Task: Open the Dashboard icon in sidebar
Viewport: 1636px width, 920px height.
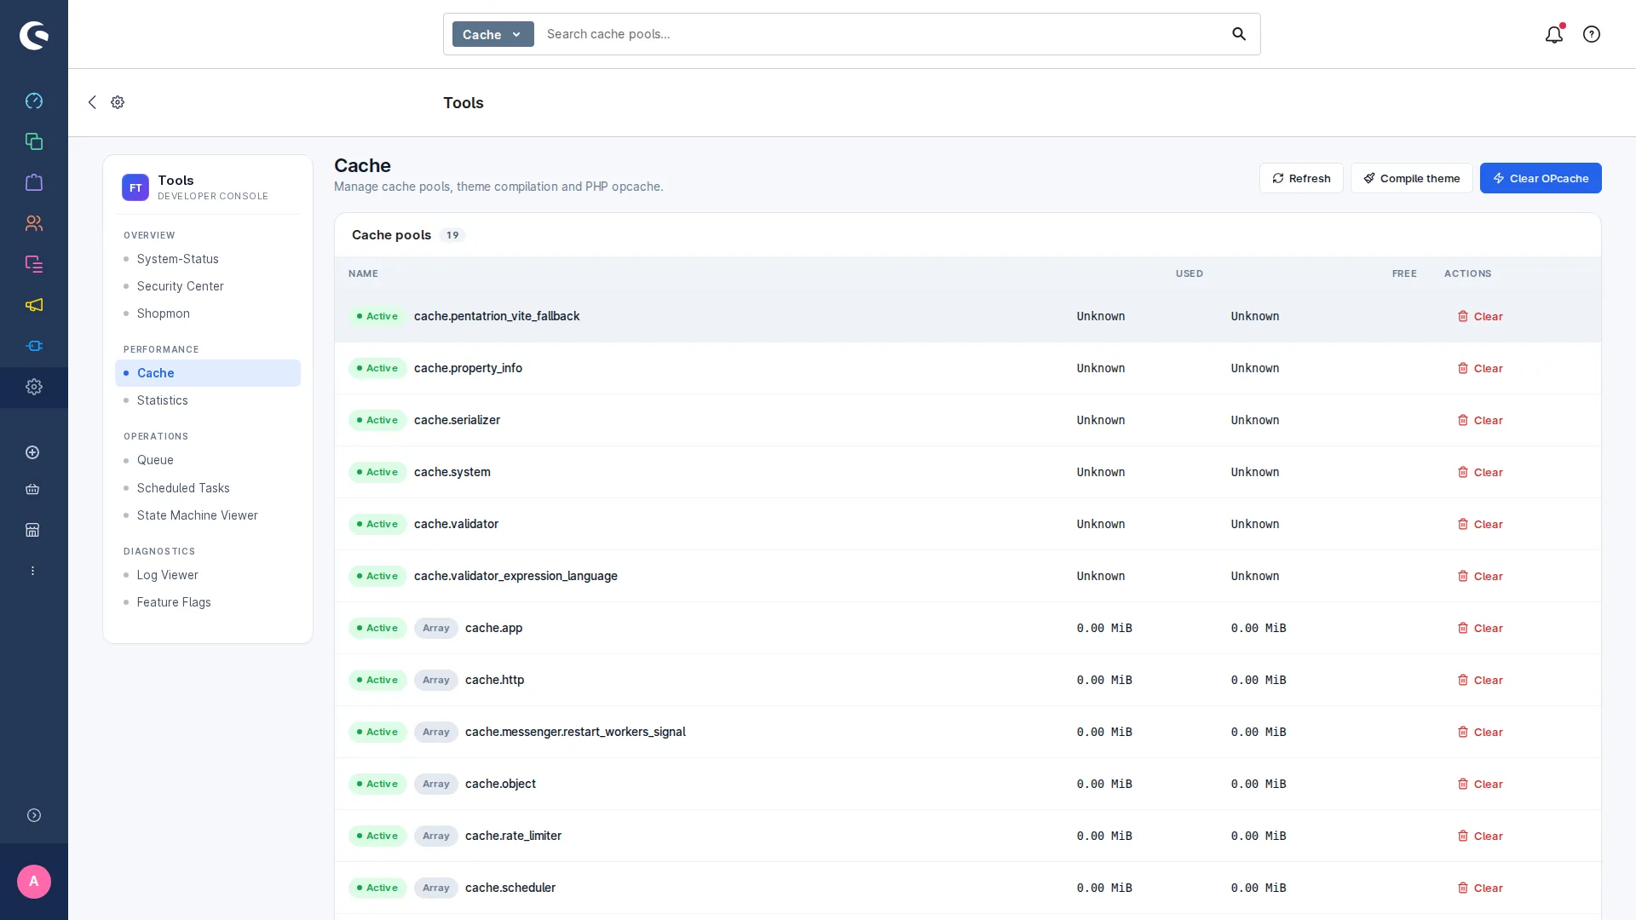Action: click(34, 101)
